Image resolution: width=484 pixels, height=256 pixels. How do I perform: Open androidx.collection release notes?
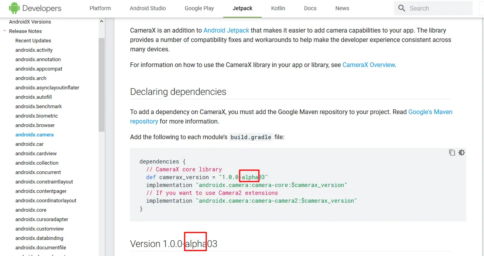[x=37, y=163]
